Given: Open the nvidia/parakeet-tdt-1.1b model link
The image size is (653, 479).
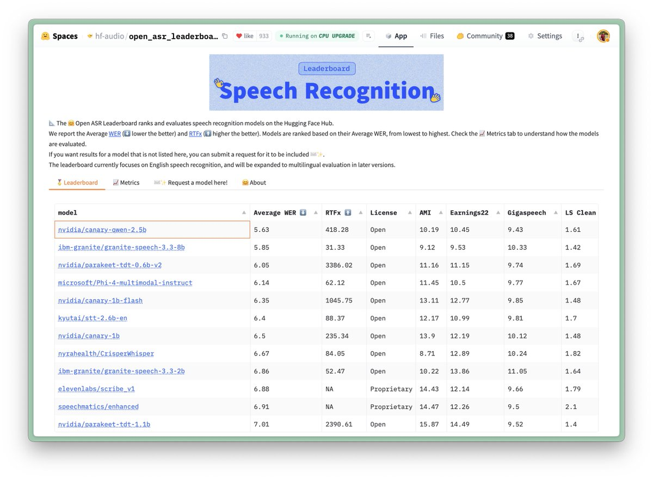Looking at the screenshot, I should click(x=104, y=425).
